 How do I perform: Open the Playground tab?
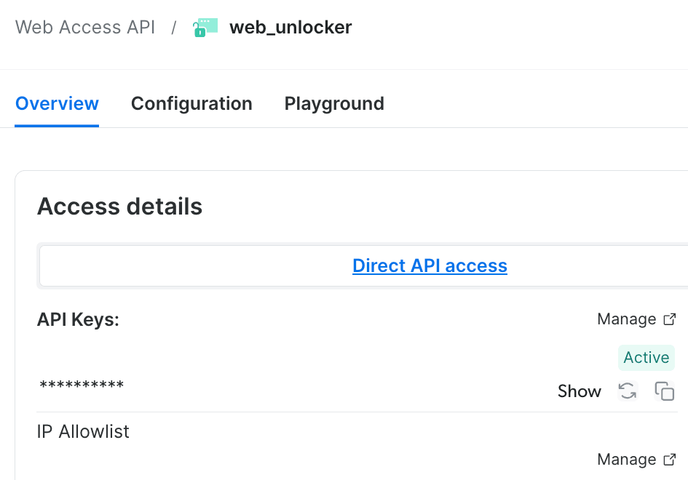(334, 103)
